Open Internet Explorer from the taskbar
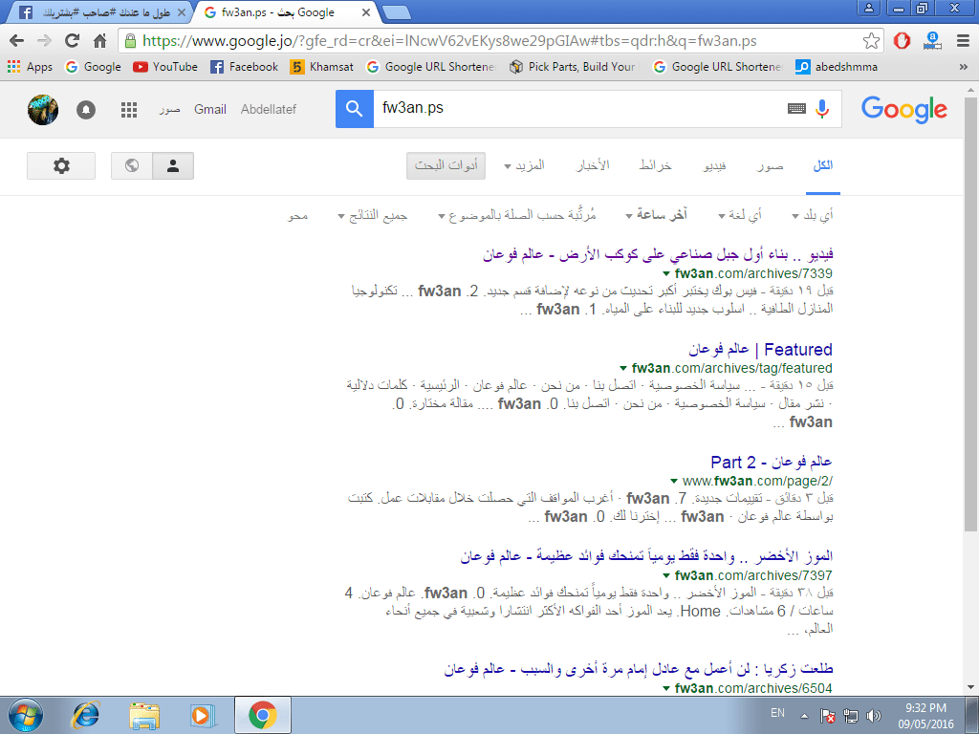The height and width of the screenshot is (734, 979). click(x=86, y=714)
